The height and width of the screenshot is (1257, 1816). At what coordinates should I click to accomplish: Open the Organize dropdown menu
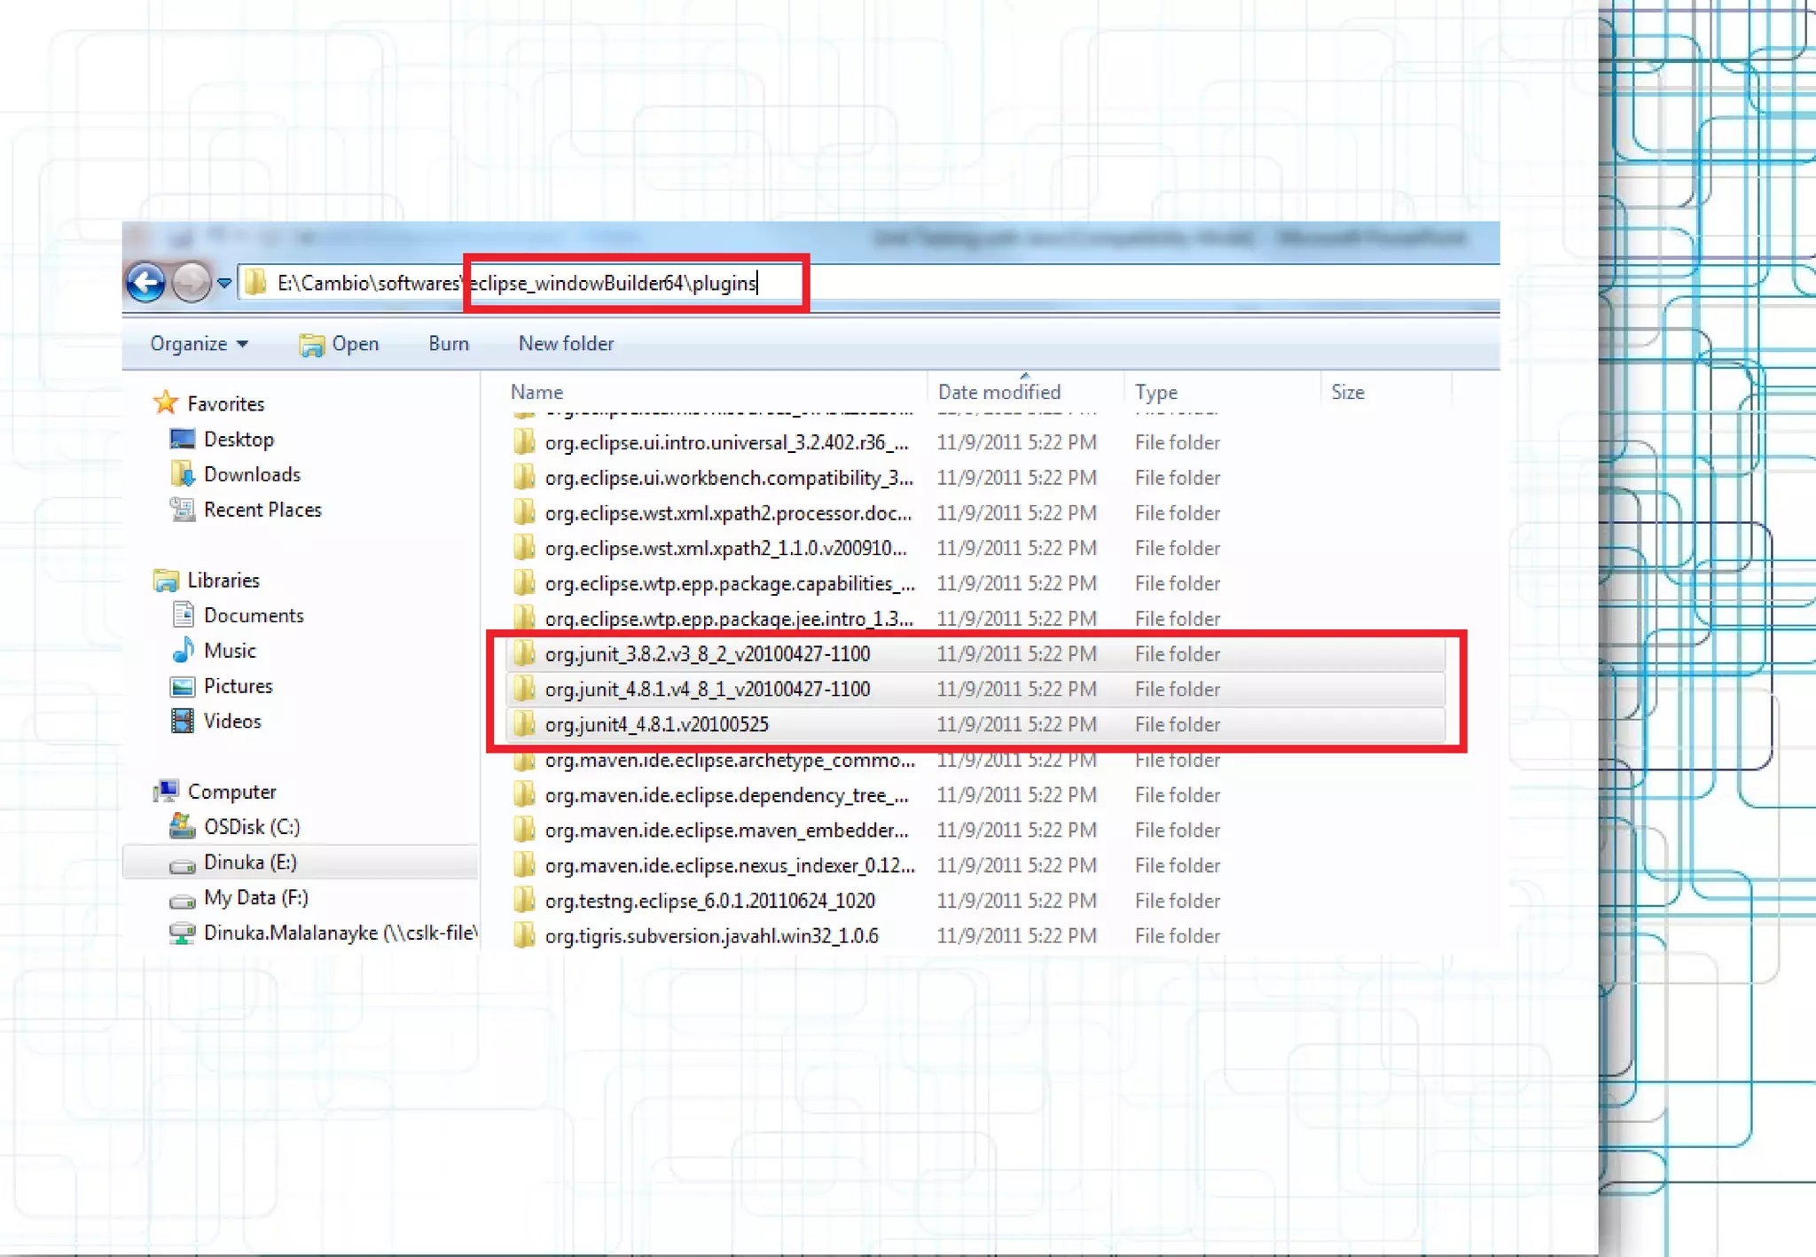click(199, 344)
